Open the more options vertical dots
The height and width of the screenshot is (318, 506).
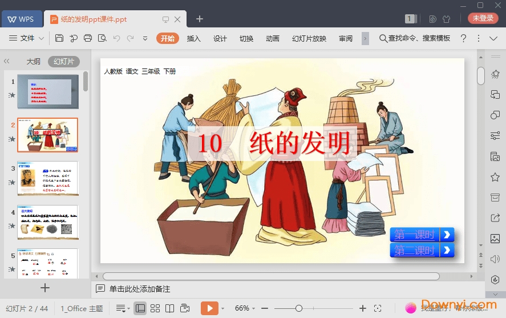tap(479, 38)
